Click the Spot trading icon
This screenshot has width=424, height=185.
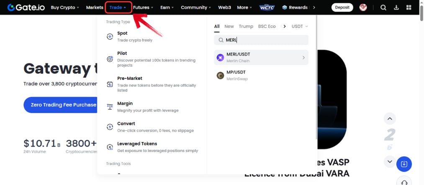(x=110, y=37)
